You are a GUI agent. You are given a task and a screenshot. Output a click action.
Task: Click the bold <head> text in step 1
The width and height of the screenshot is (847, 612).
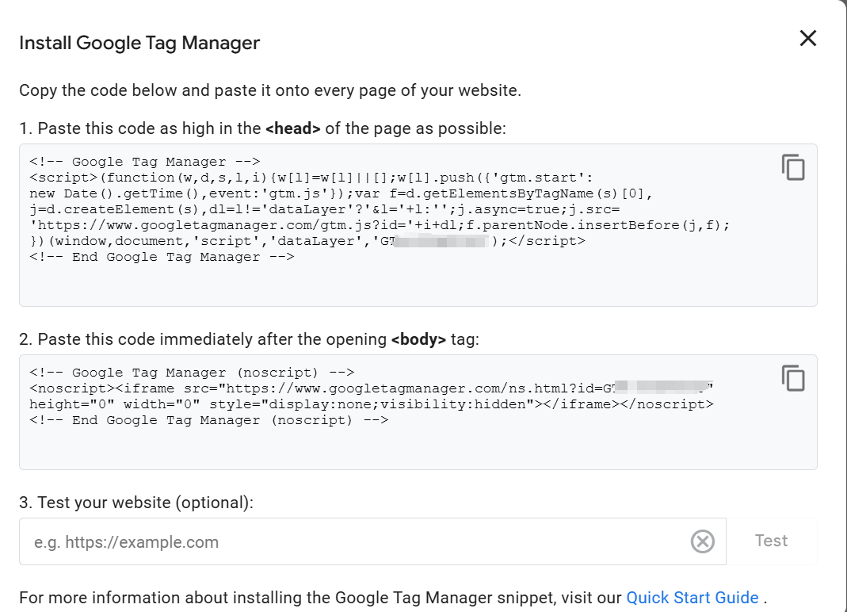point(292,128)
